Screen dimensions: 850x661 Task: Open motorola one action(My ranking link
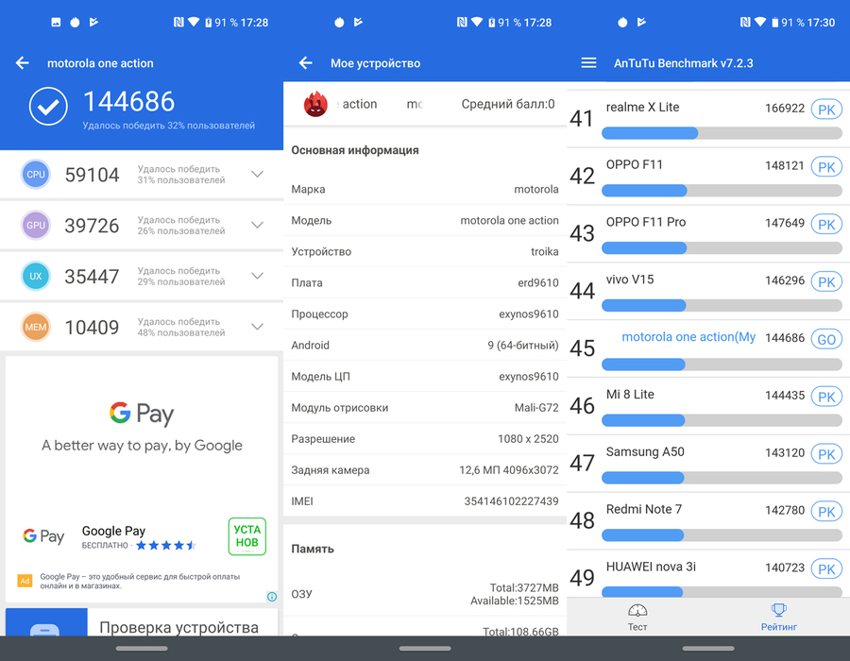[688, 337]
